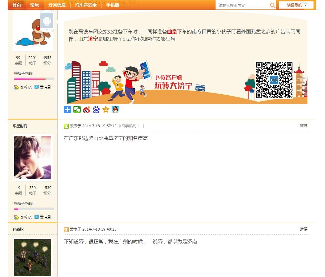Screen dimensions: 325x277
Task: Share to Baidu Tieba via the paw icon
Action: pyautogui.click(x=96, y=109)
